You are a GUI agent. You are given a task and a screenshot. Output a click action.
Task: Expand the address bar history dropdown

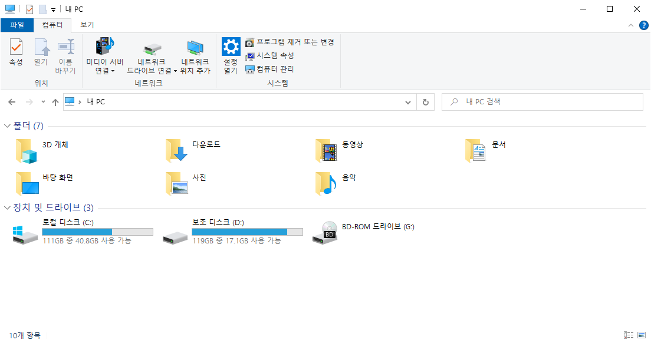[408, 103]
